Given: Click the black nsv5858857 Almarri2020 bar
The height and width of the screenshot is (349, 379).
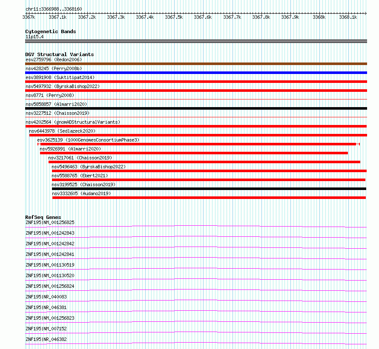Looking at the screenshot, I should click(x=196, y=108).
